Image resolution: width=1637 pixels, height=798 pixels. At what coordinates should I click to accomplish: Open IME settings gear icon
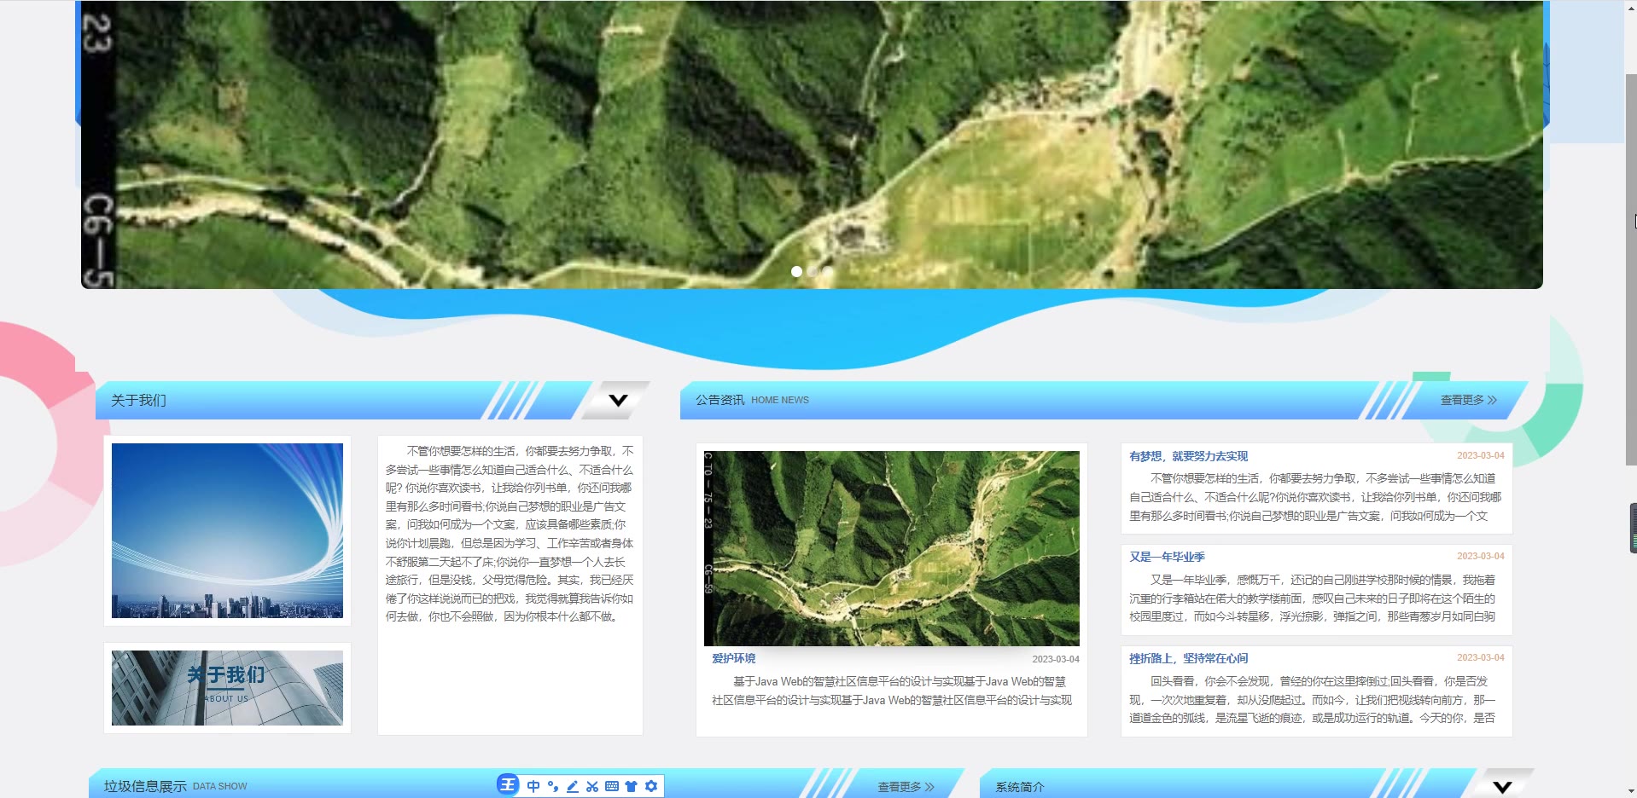[651, 786]
